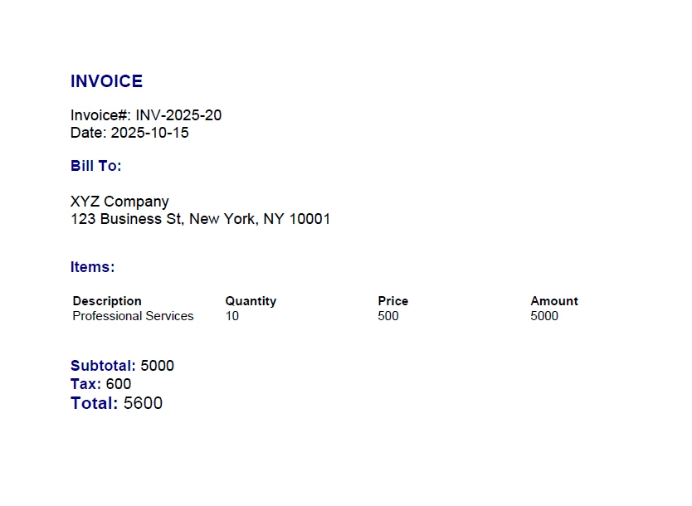
Task: Select the total value 5600
Action: pos(143,404)
